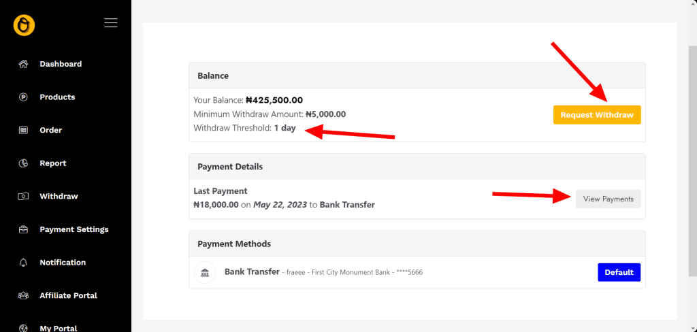697x332 pixels.
Task: Click the Report pie chart icon
Action: [x=24, y=163]
